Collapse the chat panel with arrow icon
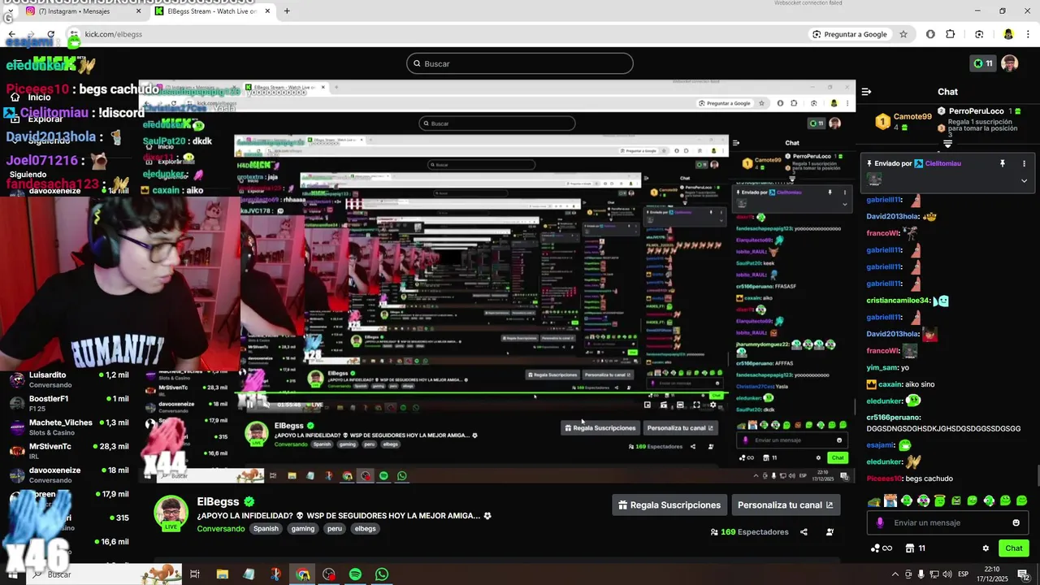This screenshot has width=1040, height=585. (x=866, y=92)
